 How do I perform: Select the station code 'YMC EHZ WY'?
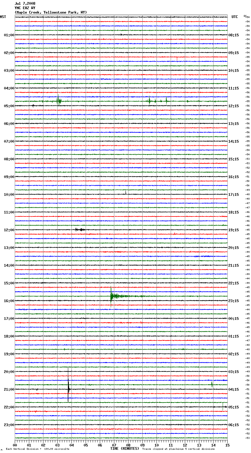pos(25,8)
